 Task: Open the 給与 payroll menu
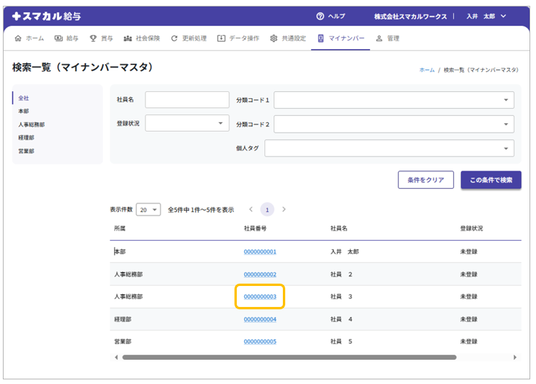pyautogui.click(x=66, y=39)
